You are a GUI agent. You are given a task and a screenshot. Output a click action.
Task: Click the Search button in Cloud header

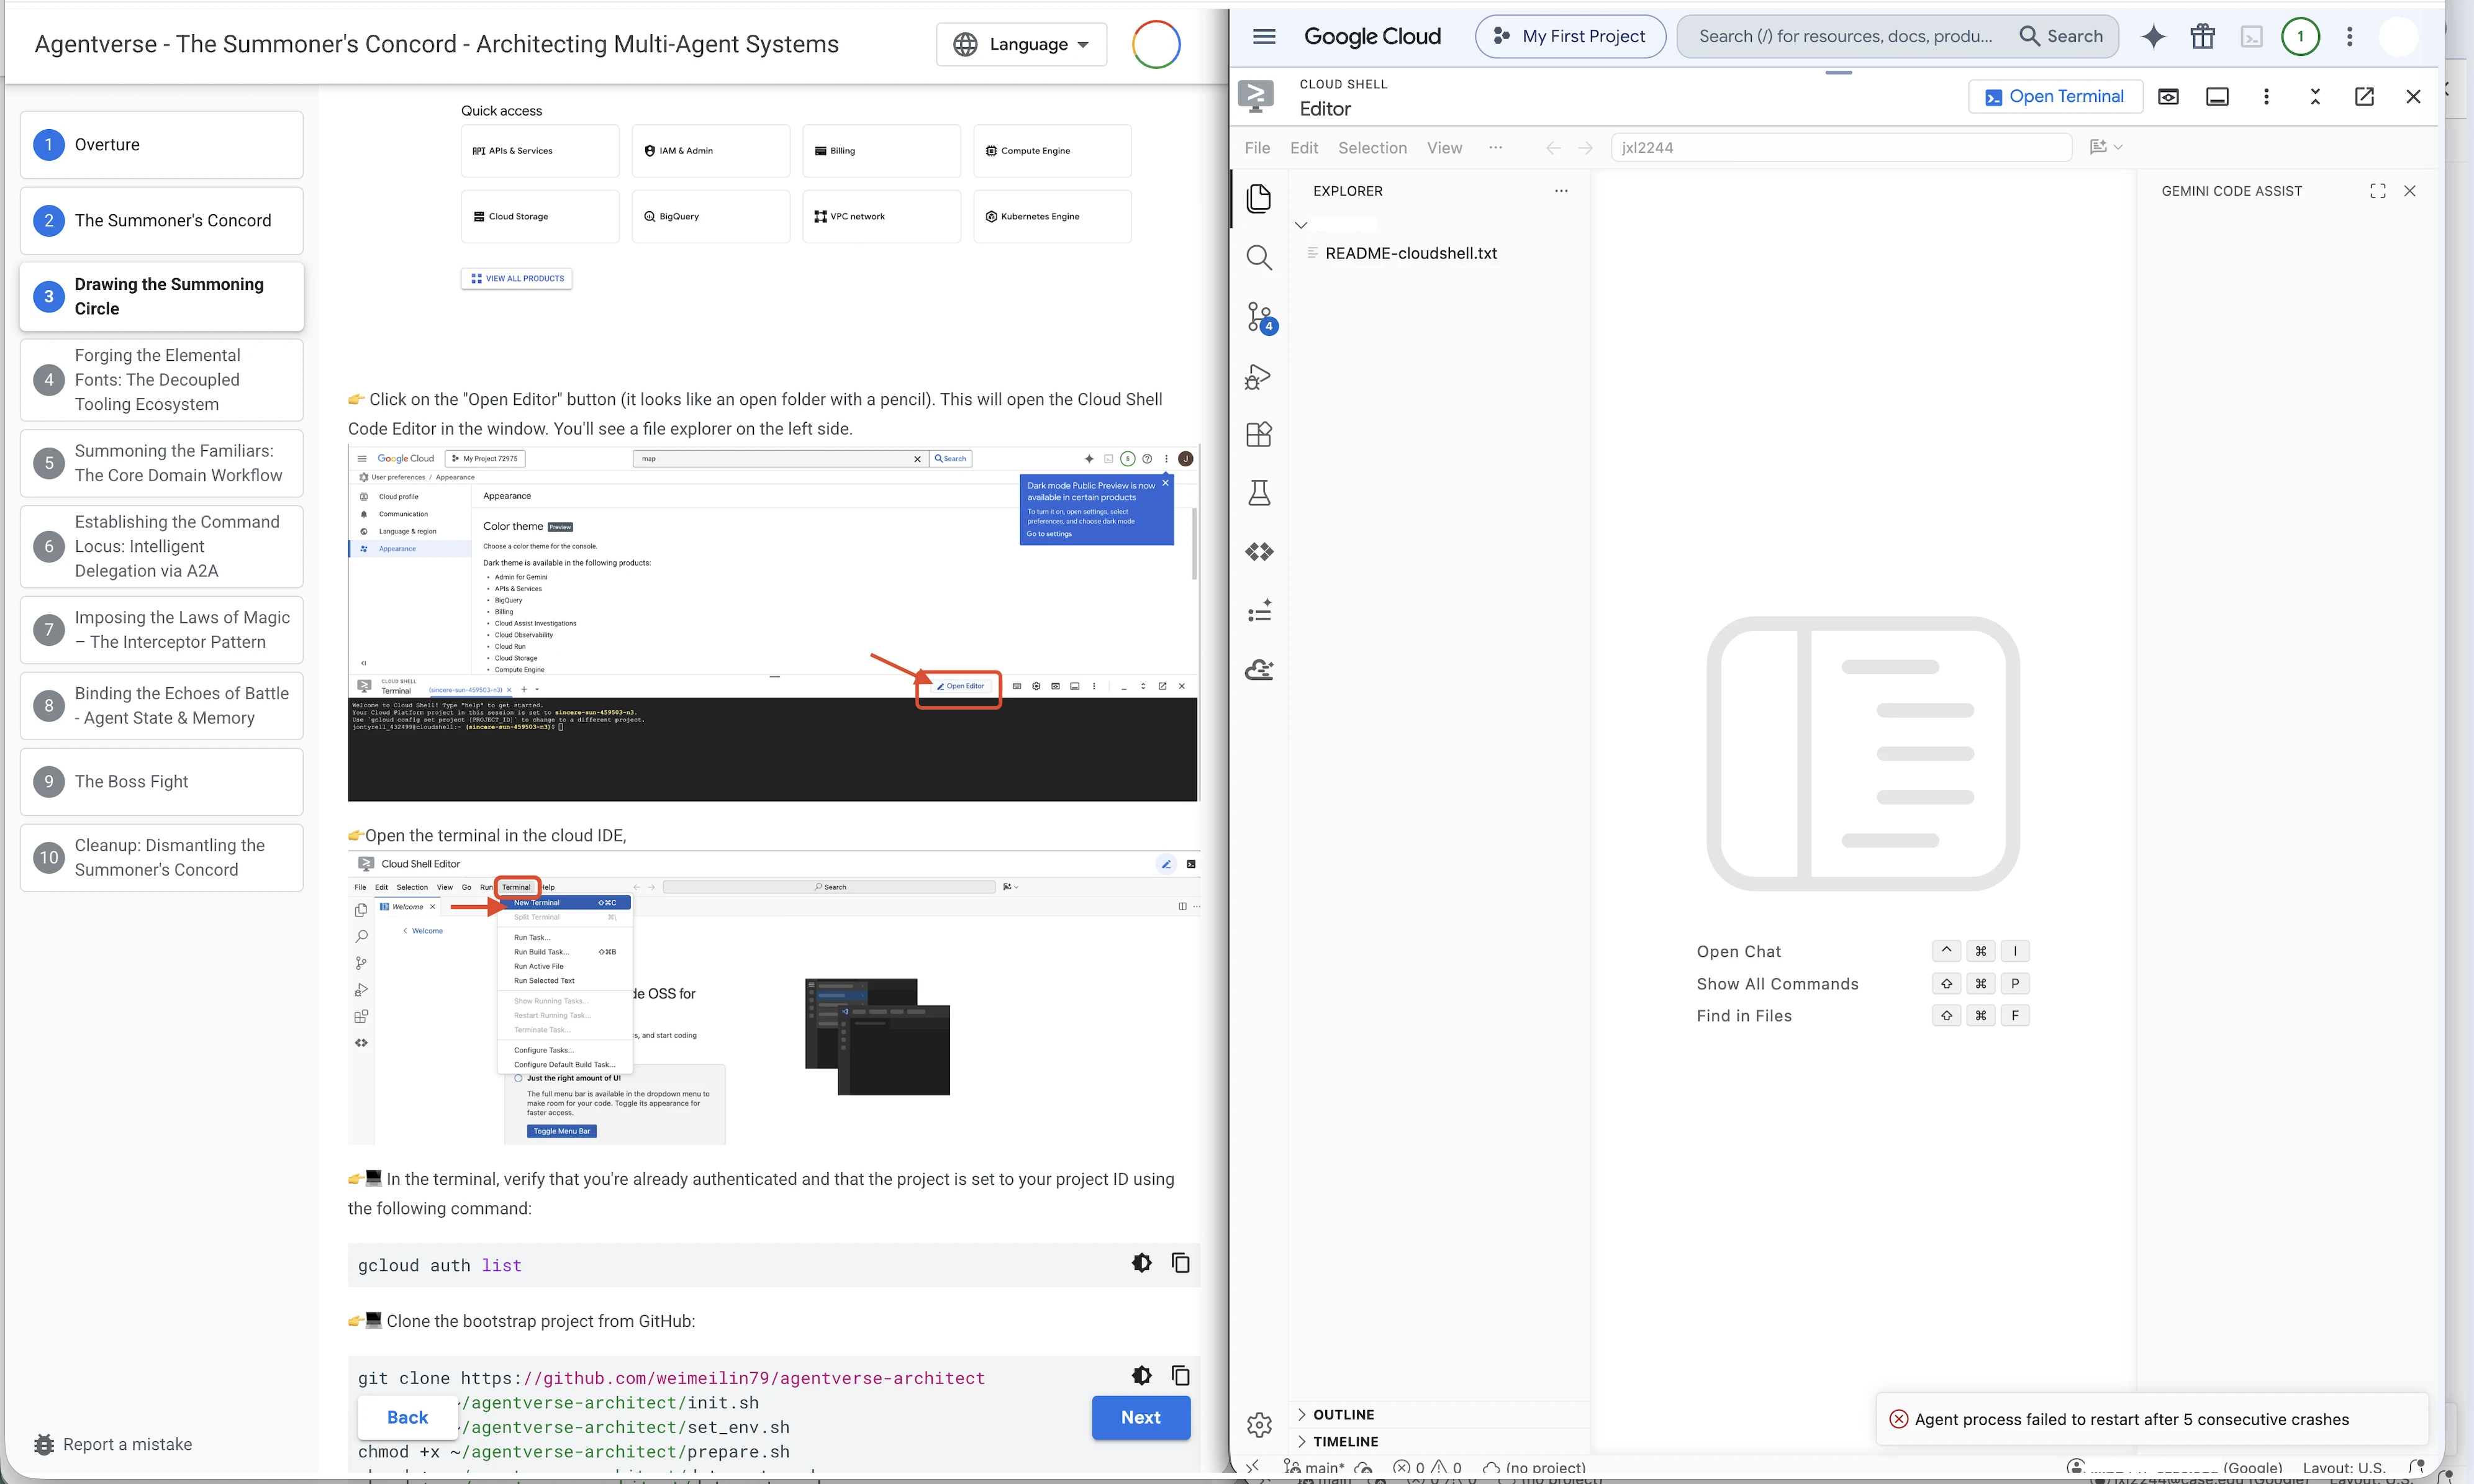(x=2061, y=36)
